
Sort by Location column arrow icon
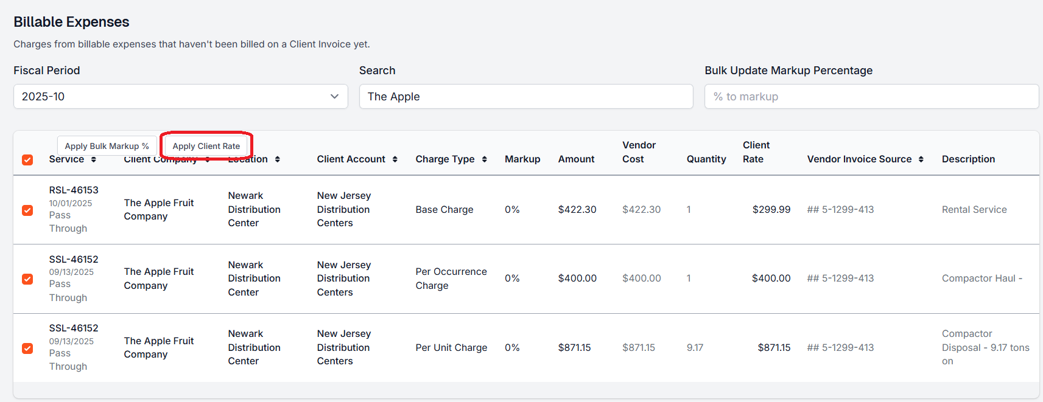[278, 159]
